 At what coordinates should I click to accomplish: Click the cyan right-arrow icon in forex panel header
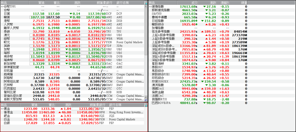[146, 3]
